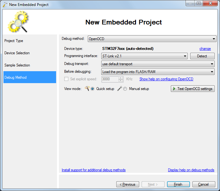Enable the Set explicit speed checkbox
The height and width of the screenshot is (191, 220).
[x=66, y=79]
